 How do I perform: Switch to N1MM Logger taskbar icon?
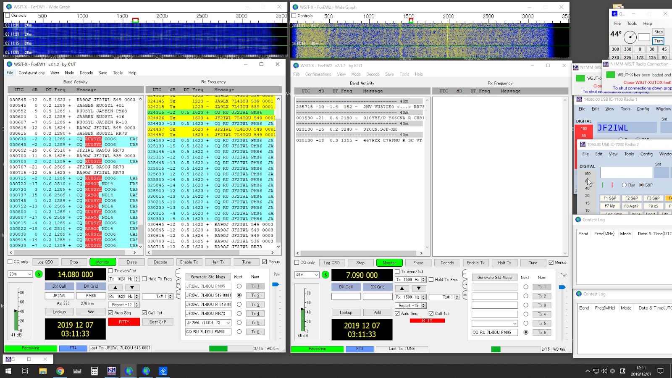(111, 371)
